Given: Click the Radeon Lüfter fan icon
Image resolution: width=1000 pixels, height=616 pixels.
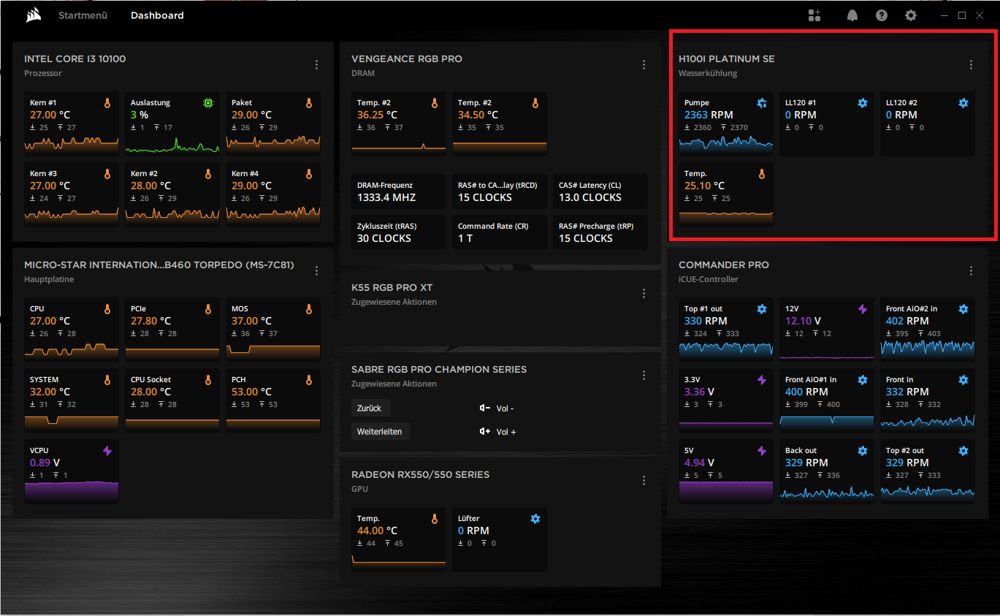Looking at the screenshot, I should click(535, 519).
